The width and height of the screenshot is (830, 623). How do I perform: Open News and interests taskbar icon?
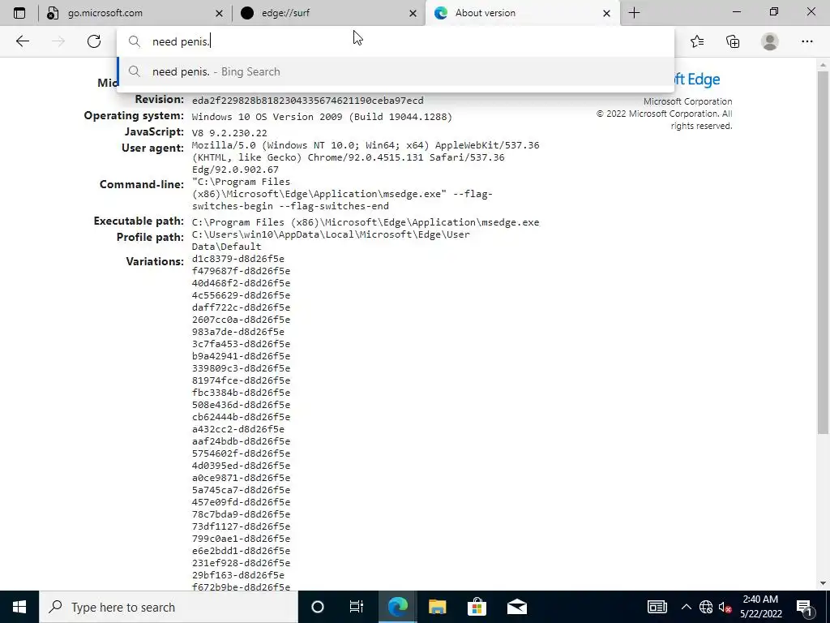pyautogui.click(x=657, y=607)
